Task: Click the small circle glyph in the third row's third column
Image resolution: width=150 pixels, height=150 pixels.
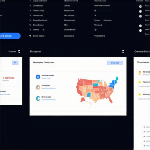Action: (x=95, y=11)
